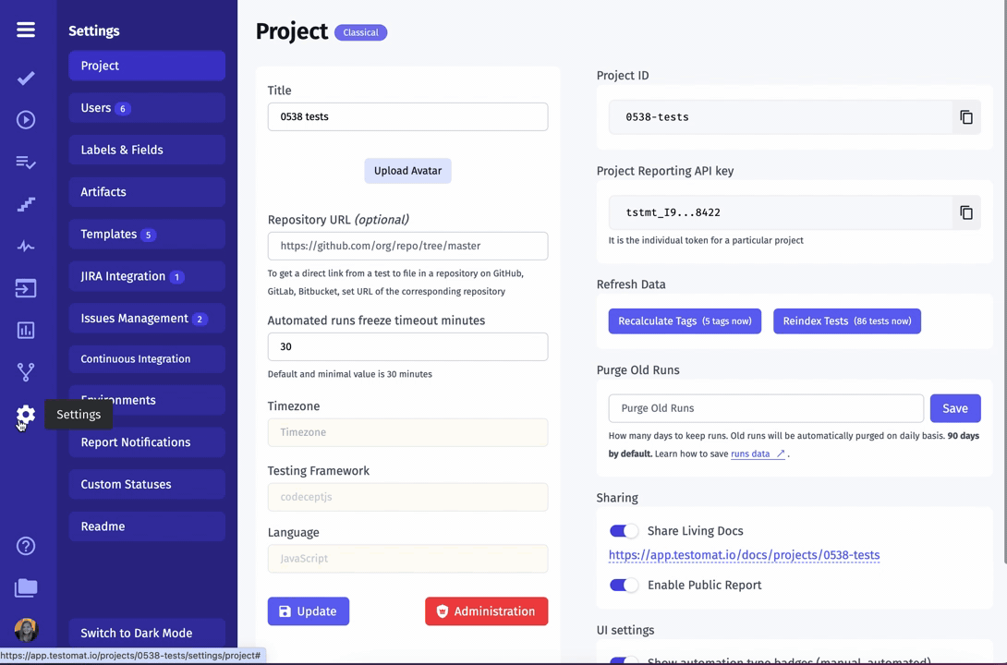The height and width of the screenshot is (665, 1007).
Task: Open the Language dropdown
Action: point(407,559)
